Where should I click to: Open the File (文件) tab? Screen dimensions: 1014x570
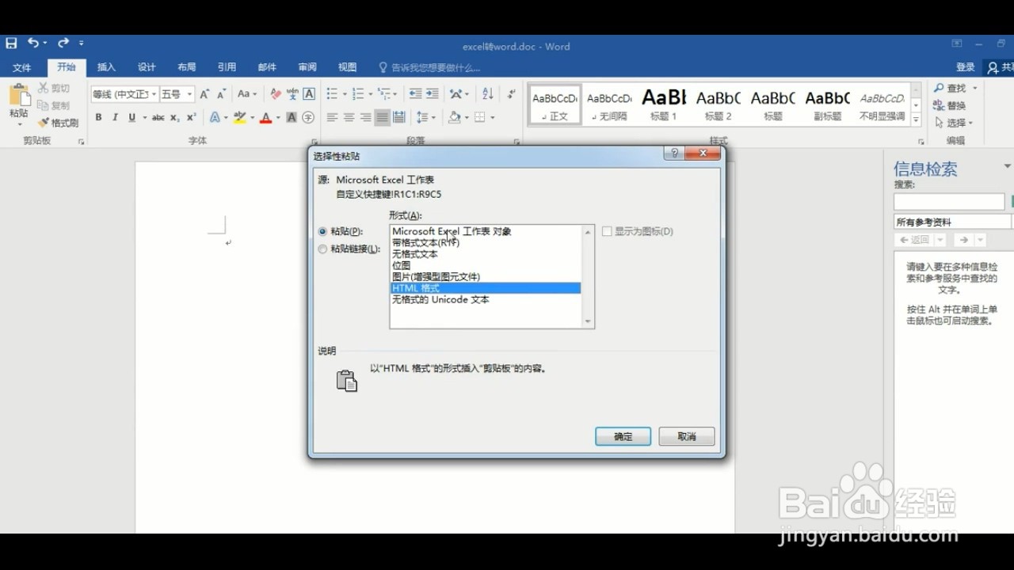coord(22,67)
